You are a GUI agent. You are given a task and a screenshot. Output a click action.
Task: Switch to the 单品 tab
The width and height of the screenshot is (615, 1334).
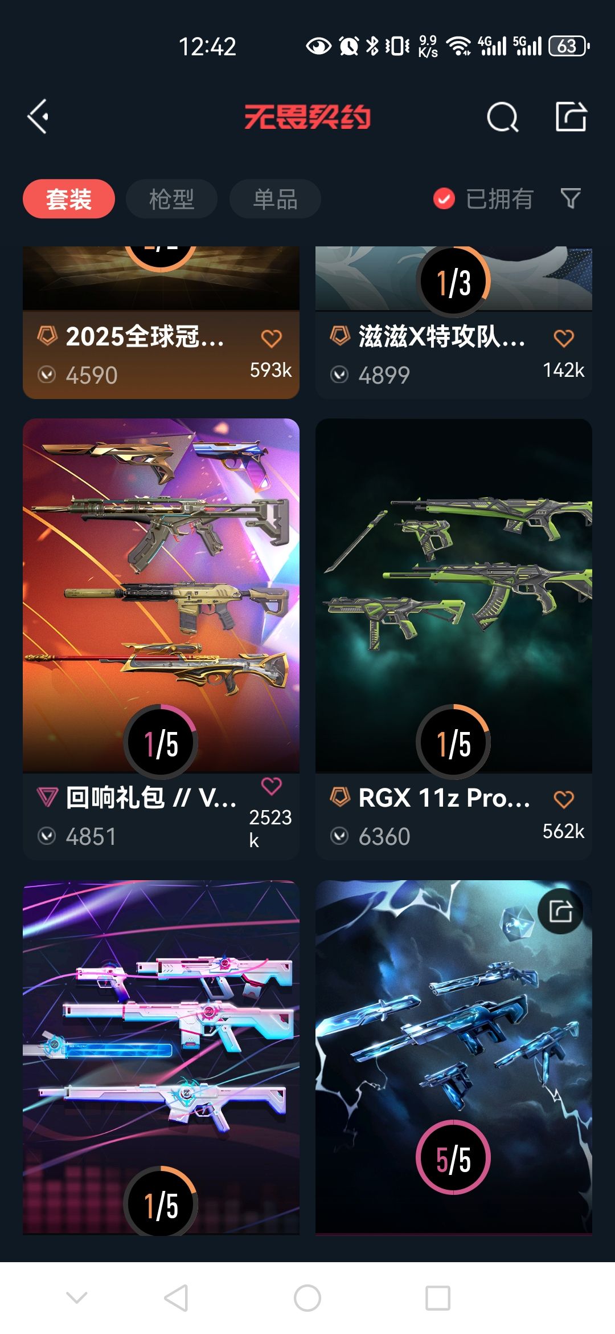point(275,199)
